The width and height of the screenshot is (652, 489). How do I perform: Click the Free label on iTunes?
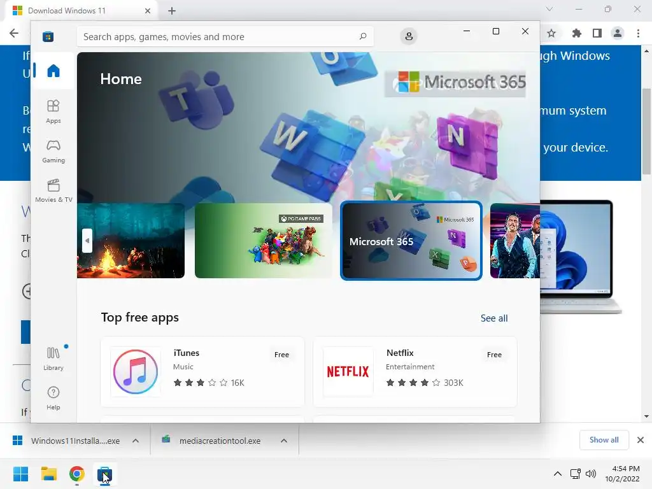click(281, 355)
